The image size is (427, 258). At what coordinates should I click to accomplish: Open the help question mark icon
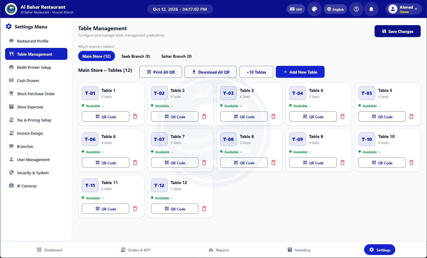(x=356, y=9)
